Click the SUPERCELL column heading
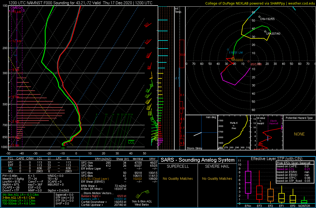This screenshot has width=316, height=208. (x=178, y=167)
